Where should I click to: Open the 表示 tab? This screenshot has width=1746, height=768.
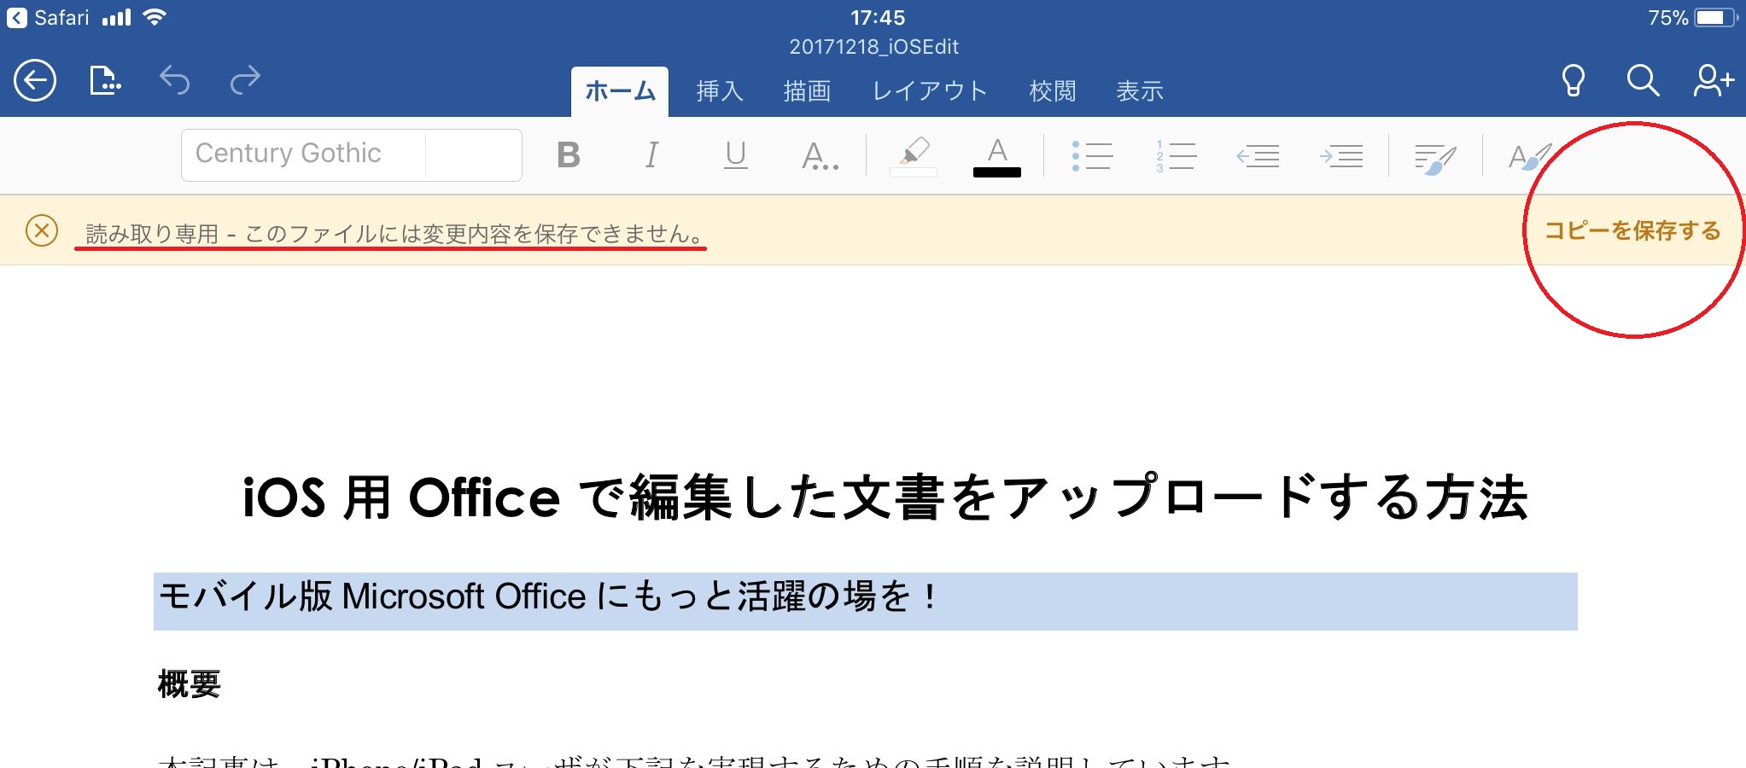[x=1140, y=91]
